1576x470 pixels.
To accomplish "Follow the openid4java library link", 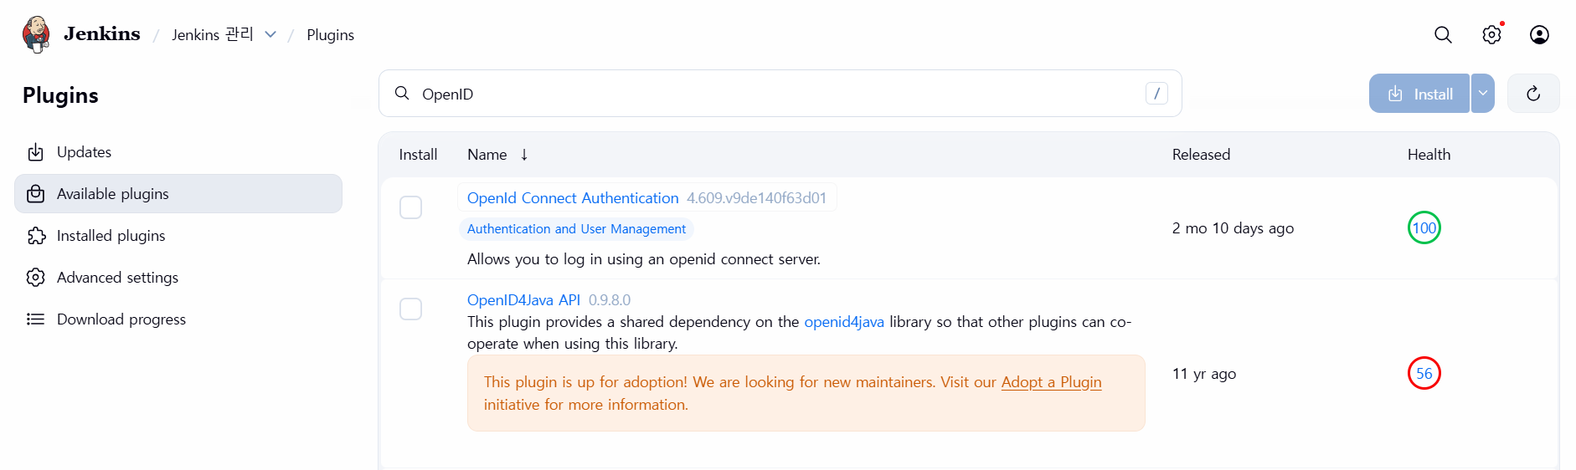I will point(844,322).
